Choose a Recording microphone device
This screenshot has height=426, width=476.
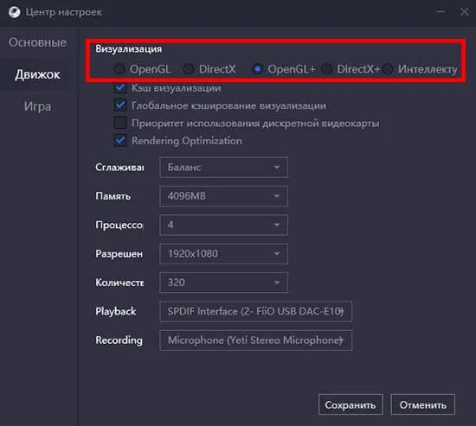click(255, 340)
